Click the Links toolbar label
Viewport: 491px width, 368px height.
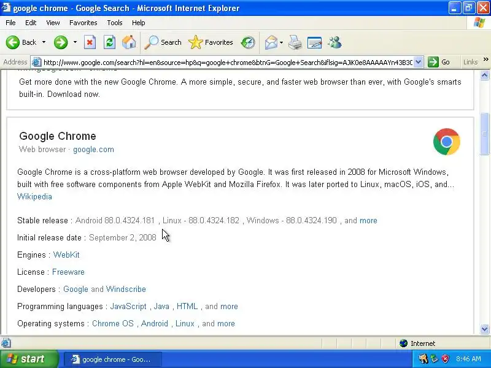470,62
